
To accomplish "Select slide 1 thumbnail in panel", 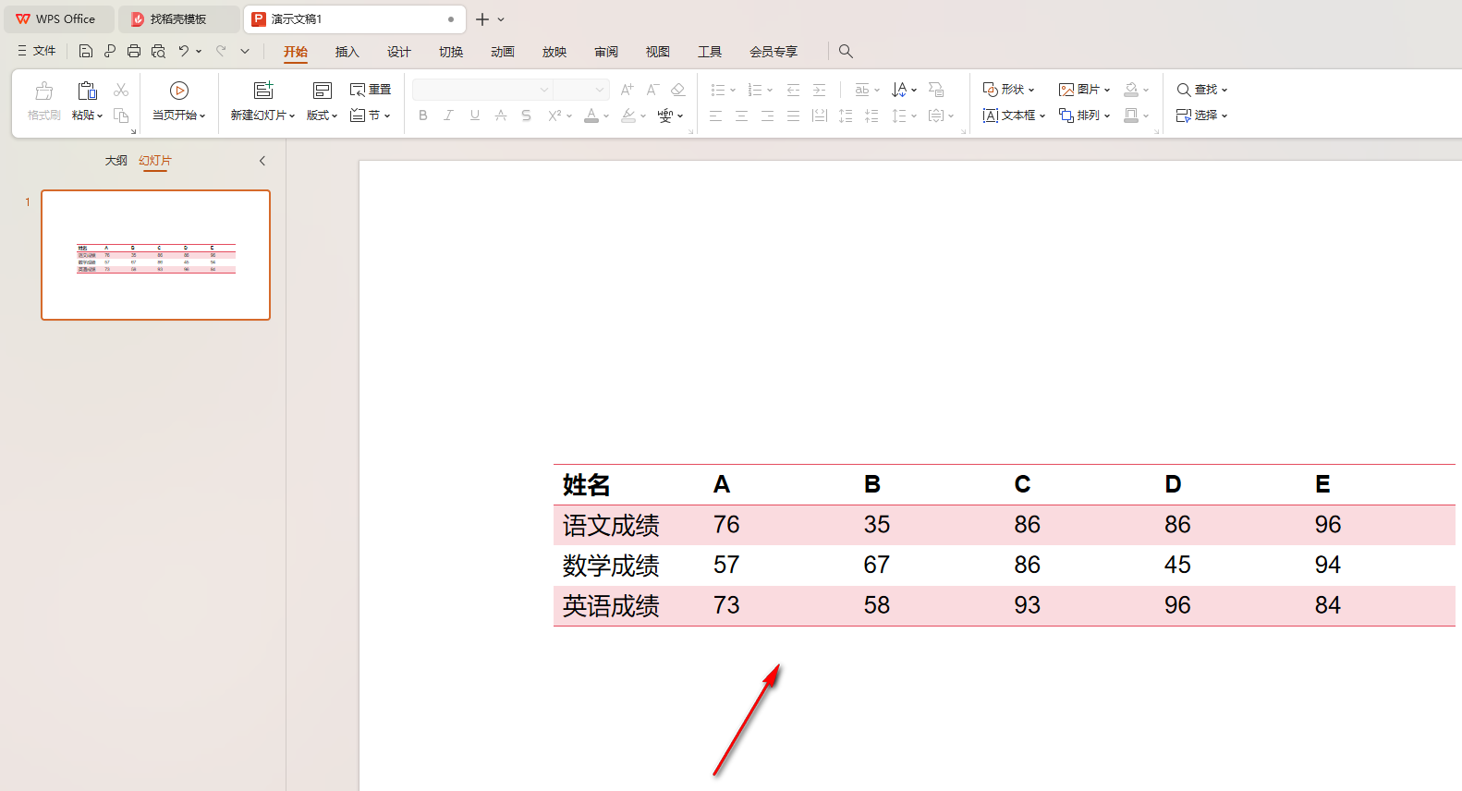I will click(155, 255).
